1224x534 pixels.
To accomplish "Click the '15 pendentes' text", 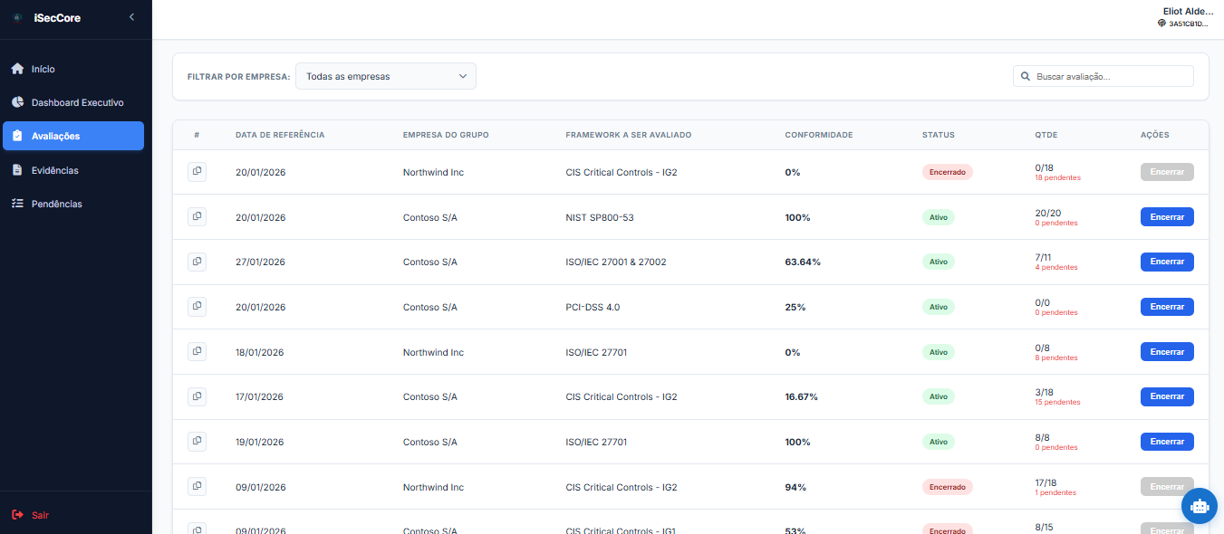I will [1058, 403].
